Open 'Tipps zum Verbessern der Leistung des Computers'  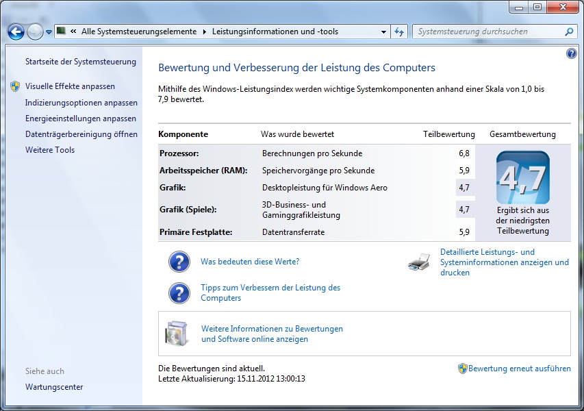click(x=270, y=293)
